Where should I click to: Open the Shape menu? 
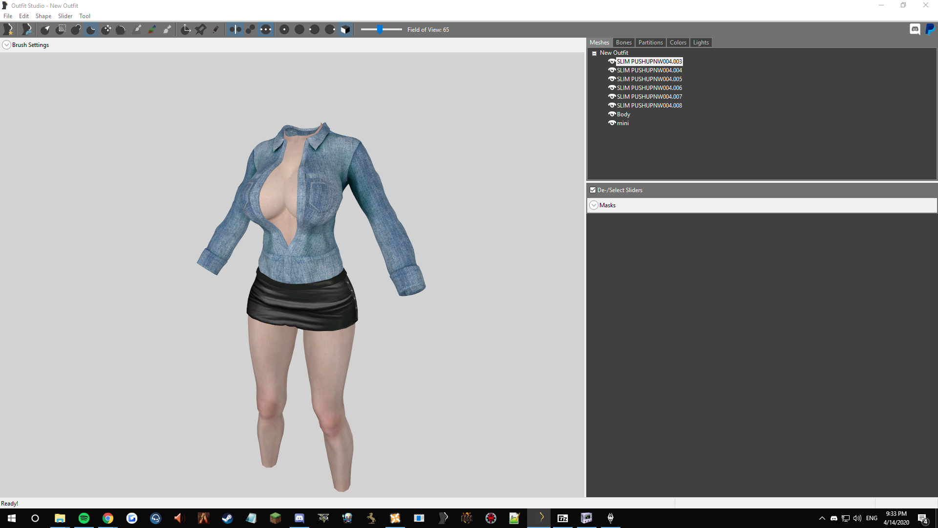tap(43, 16)
